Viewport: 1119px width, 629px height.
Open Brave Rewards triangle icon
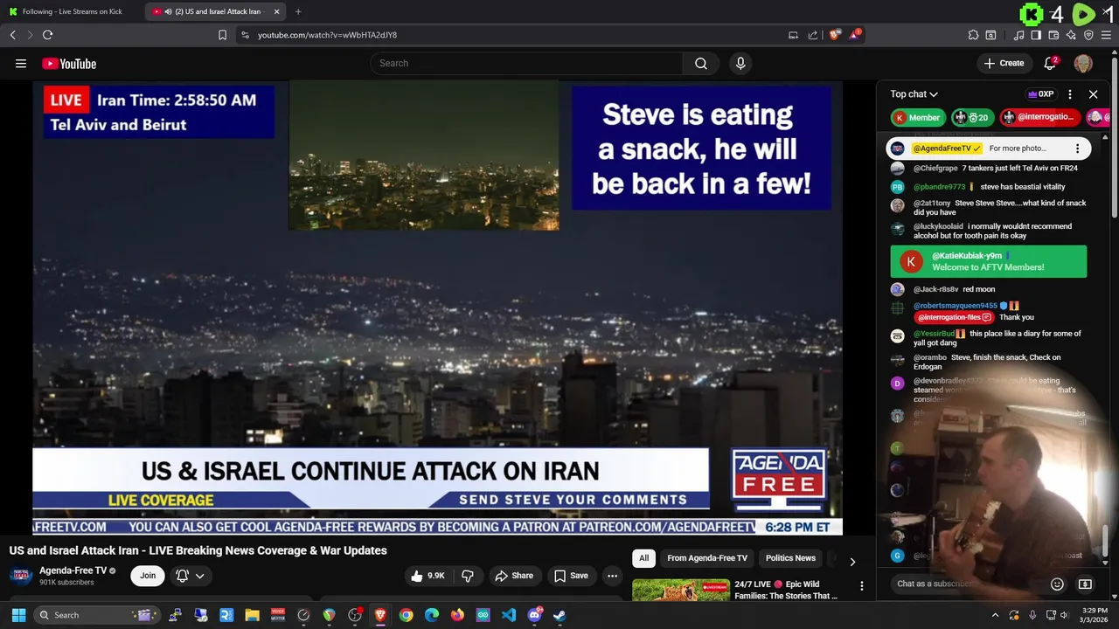tap(854, 35)
